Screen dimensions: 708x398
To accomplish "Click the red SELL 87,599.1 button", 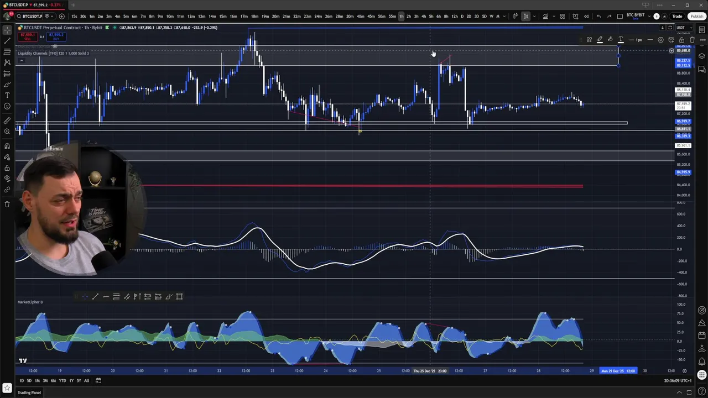I will pos(28,36).
